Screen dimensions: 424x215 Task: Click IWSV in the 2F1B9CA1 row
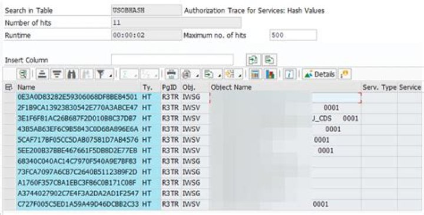(191, 108)
